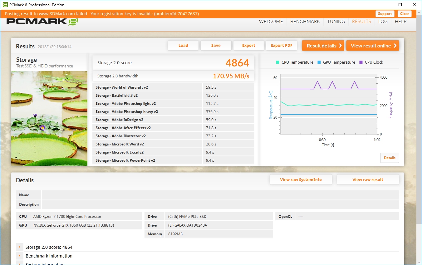Viewport: 422px width, 265px height.
Task: Click the result timestamp 2018/1/29 18:04:14
Action: (55, 47)
